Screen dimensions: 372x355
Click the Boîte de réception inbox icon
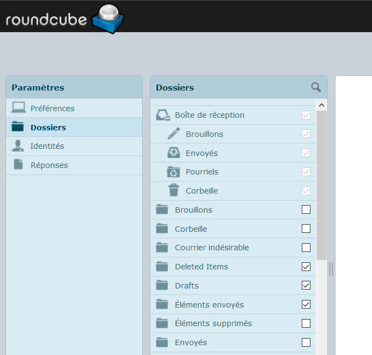pos(162,115)
